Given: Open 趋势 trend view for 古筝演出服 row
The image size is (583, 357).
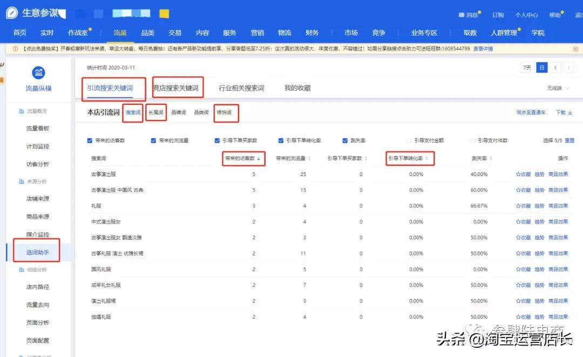Looking at the screenshot, I should pos(539,174).
